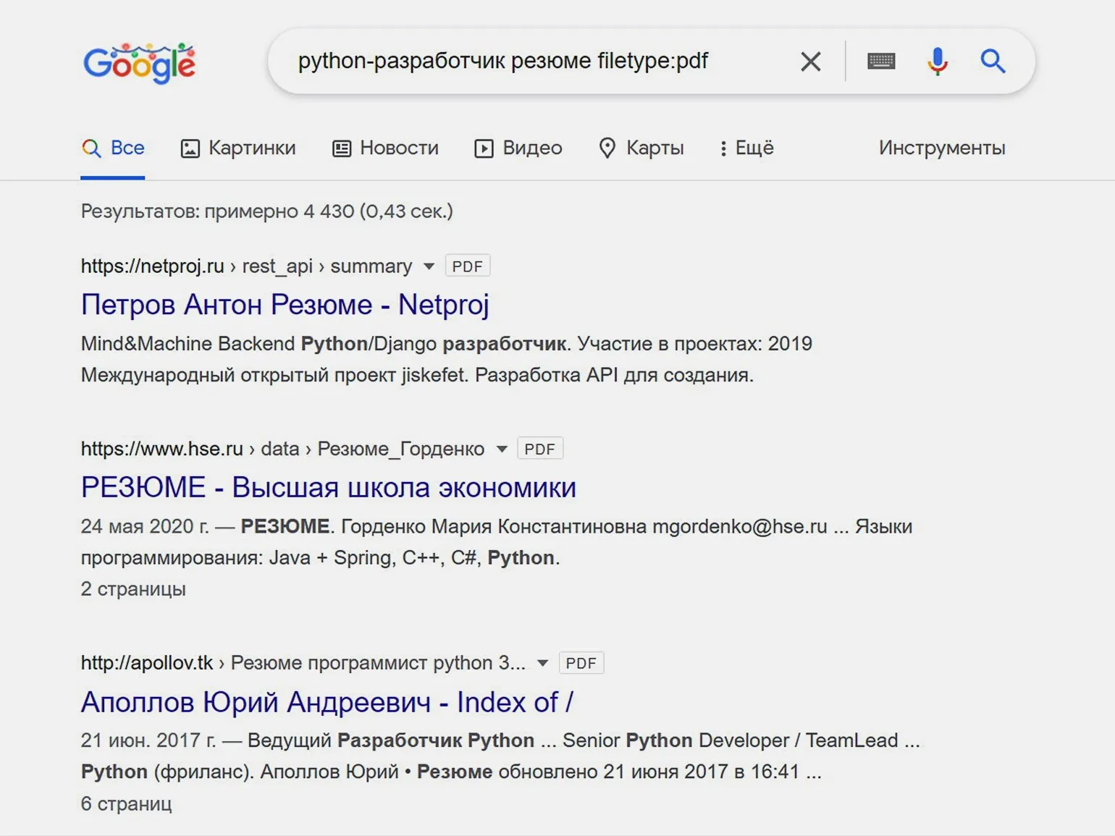
Task: Expand the dropdown arrow beside the apollov.tk URL
Action: tap(542, 663)
